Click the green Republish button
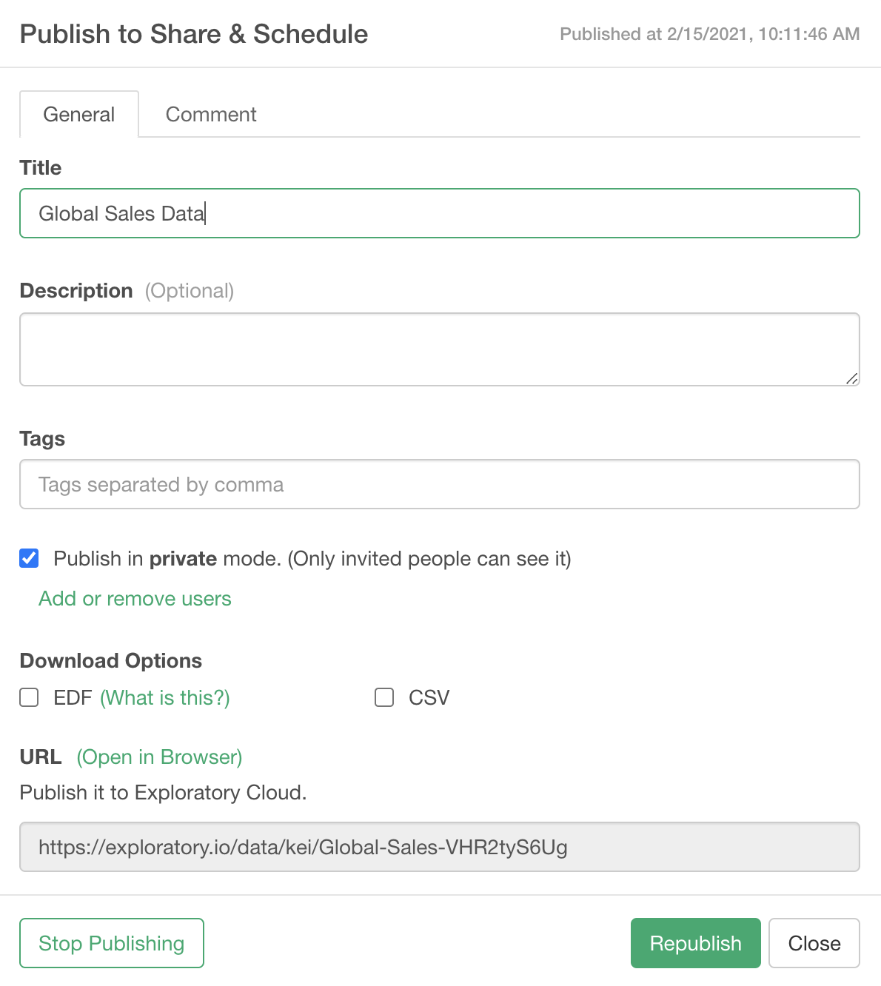The width and height of the screenshot is (881, 986). coord(695,943)
